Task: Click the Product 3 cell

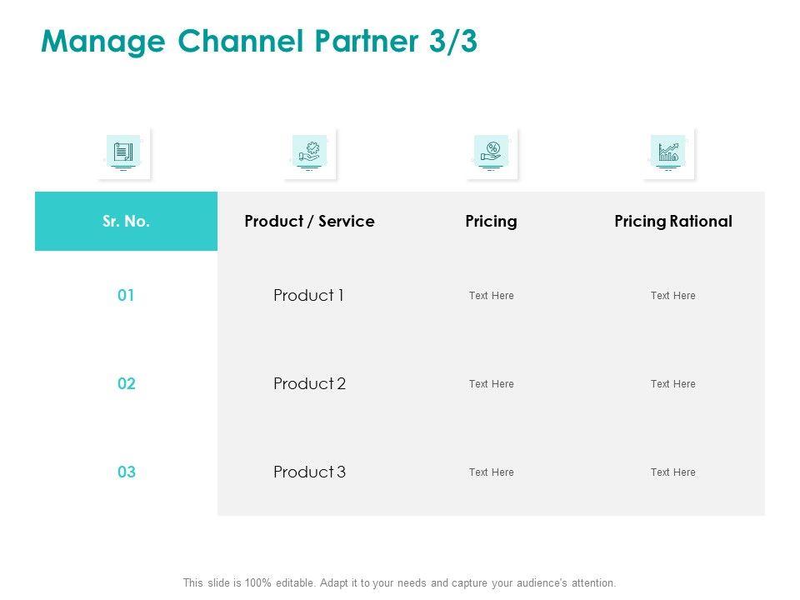Action: coord(309,472)
